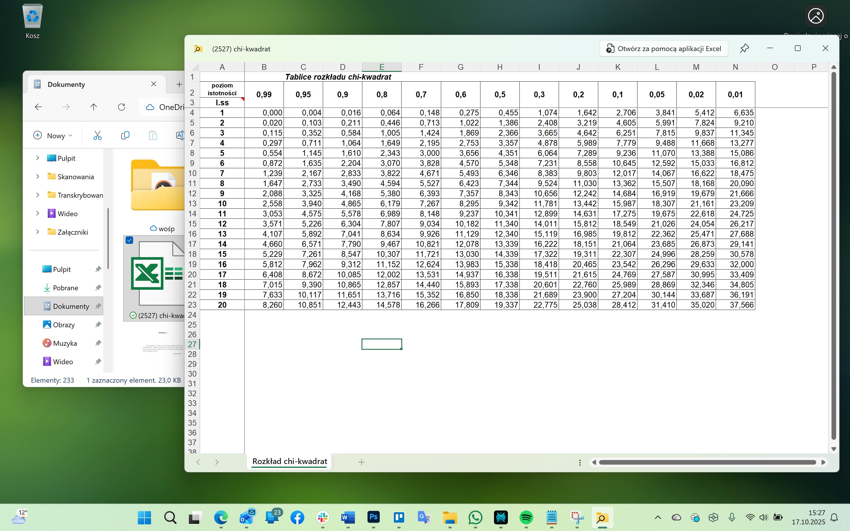Add new sheet with plus icon
Image resolution: width=850 pixels, height=531 pixels.
[x=361, y=462]
